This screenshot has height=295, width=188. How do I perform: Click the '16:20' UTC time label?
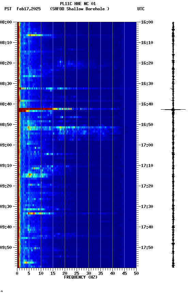pos(147,63)
